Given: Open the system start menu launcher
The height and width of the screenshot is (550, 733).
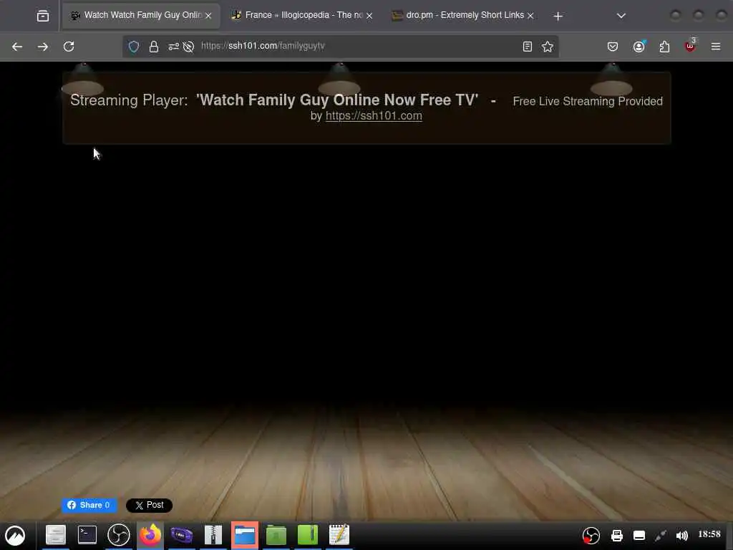Looking at the screenshot, I should [x=15, y=536].
